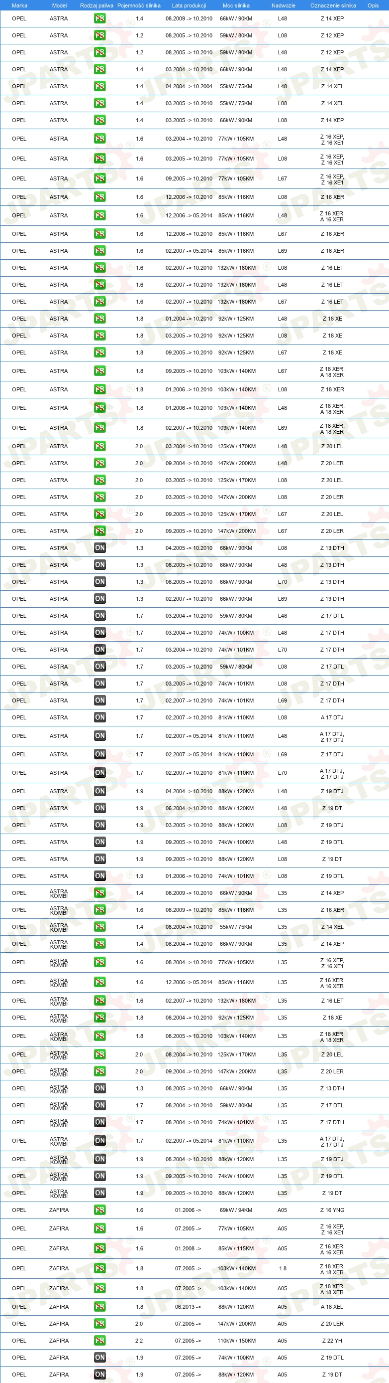389x1383 pixels.
Task: Click the body code L70 in the ASTRA A 17 DTJ, Z 17 DTJ row
Action: [283, 773]
